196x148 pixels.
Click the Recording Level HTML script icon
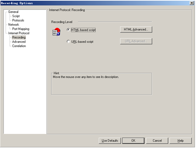point(56,32)
